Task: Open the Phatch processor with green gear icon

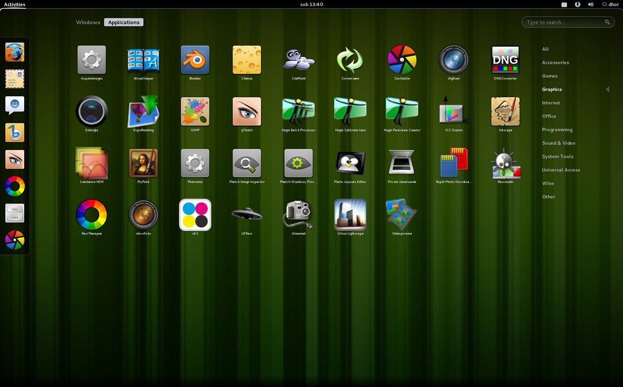Action: point(298,163)
